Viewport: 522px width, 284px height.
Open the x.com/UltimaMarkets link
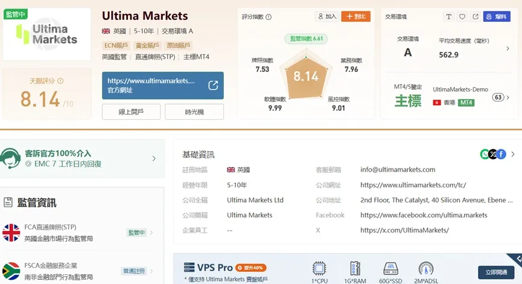point(404,230)
